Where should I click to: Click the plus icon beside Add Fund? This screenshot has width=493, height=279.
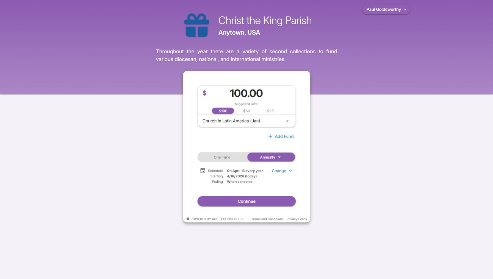pos(270,136)
